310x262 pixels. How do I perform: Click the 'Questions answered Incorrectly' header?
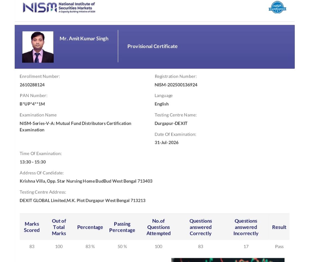246,227
